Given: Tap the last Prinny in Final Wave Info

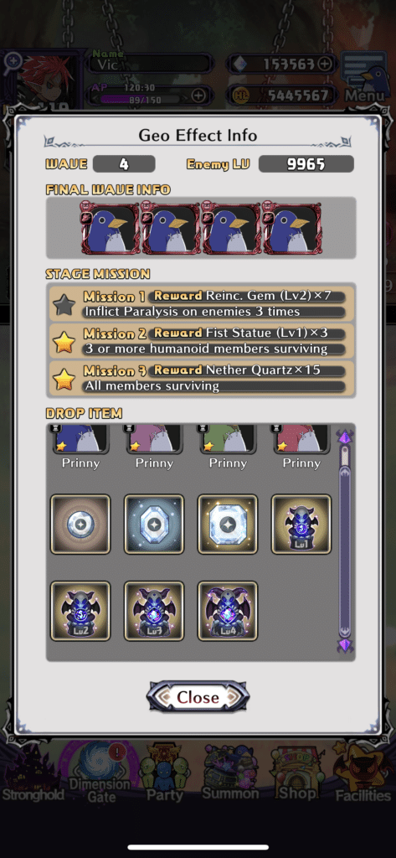Looking at the screenshot, I should (291, 228).
